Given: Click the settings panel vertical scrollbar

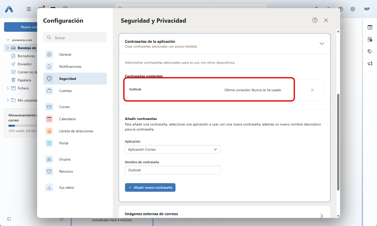Looking at the screenshot, I should coord(338,141).
